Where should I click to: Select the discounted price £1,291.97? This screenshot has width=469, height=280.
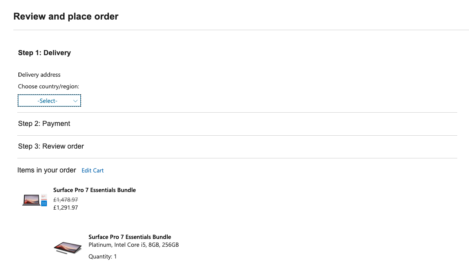click(x=65, y=208)
